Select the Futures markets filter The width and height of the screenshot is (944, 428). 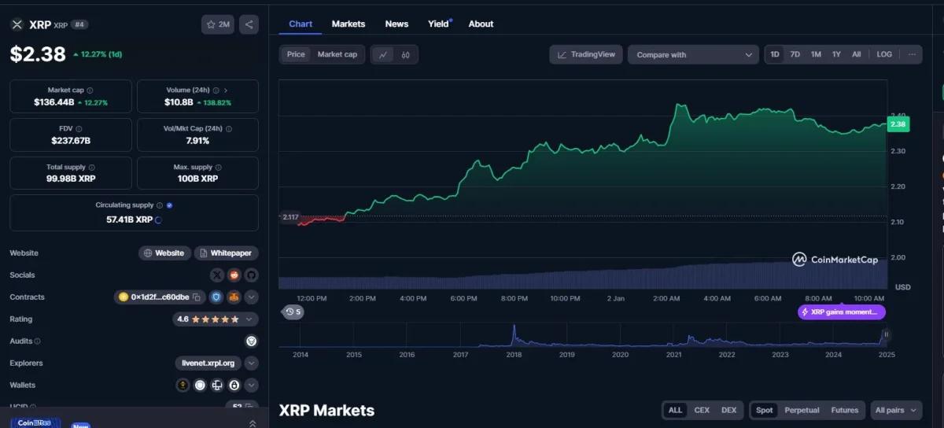click(x=845, y=410)
